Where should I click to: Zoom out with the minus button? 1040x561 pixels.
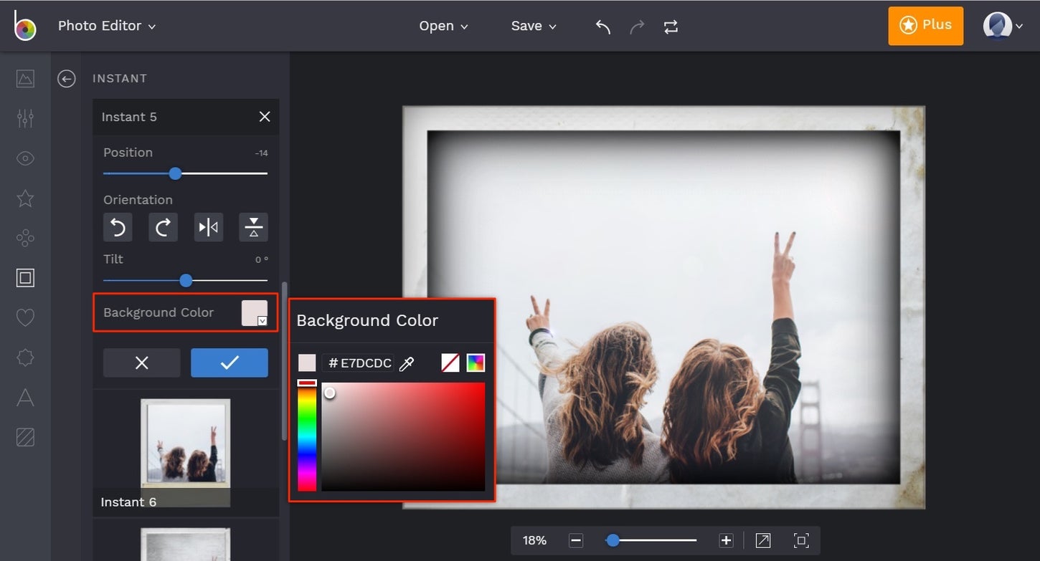click(576, 540)
